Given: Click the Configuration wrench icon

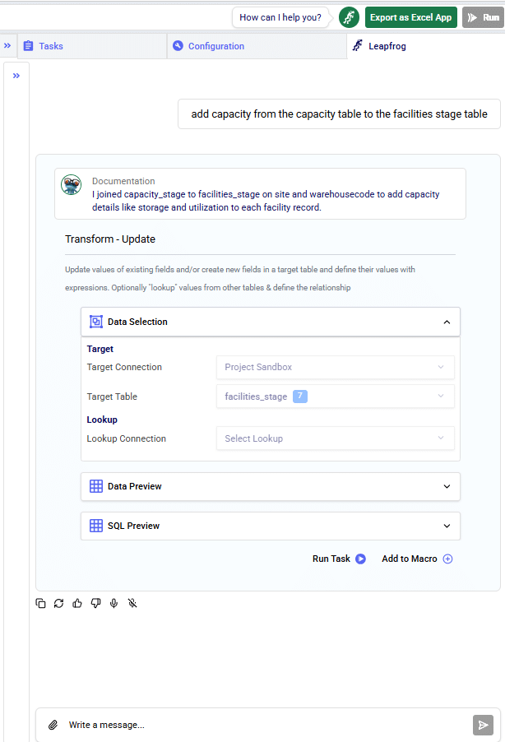Looking at the screenshot, I should coord(178,46).
